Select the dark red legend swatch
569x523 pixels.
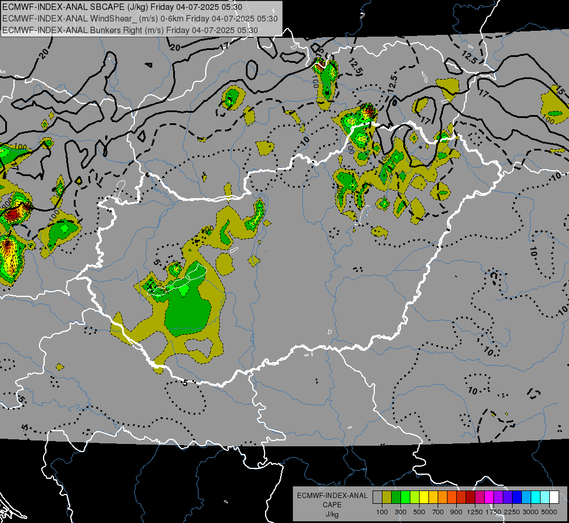point(471,497)
